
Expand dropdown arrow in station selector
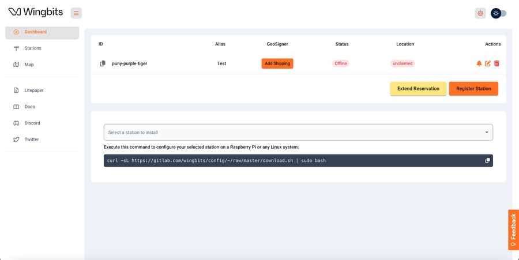(486, 133)
